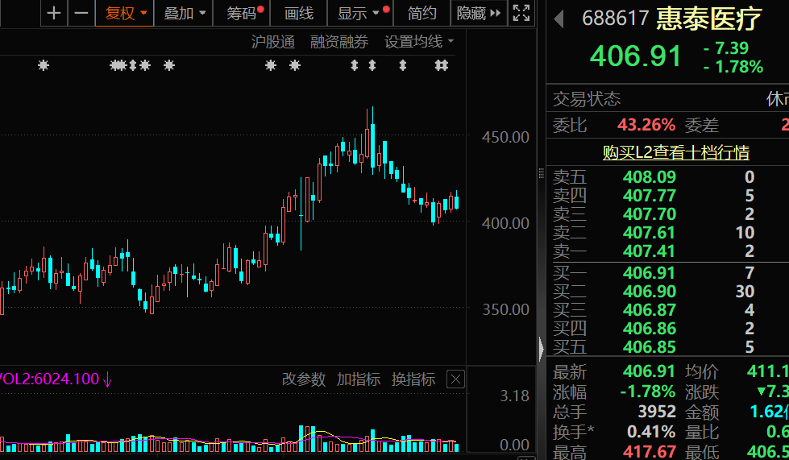The height and width of the screenshot is (460, 789).
Task: Switch to 简约 simple mode
Action: tap(421, 13)
